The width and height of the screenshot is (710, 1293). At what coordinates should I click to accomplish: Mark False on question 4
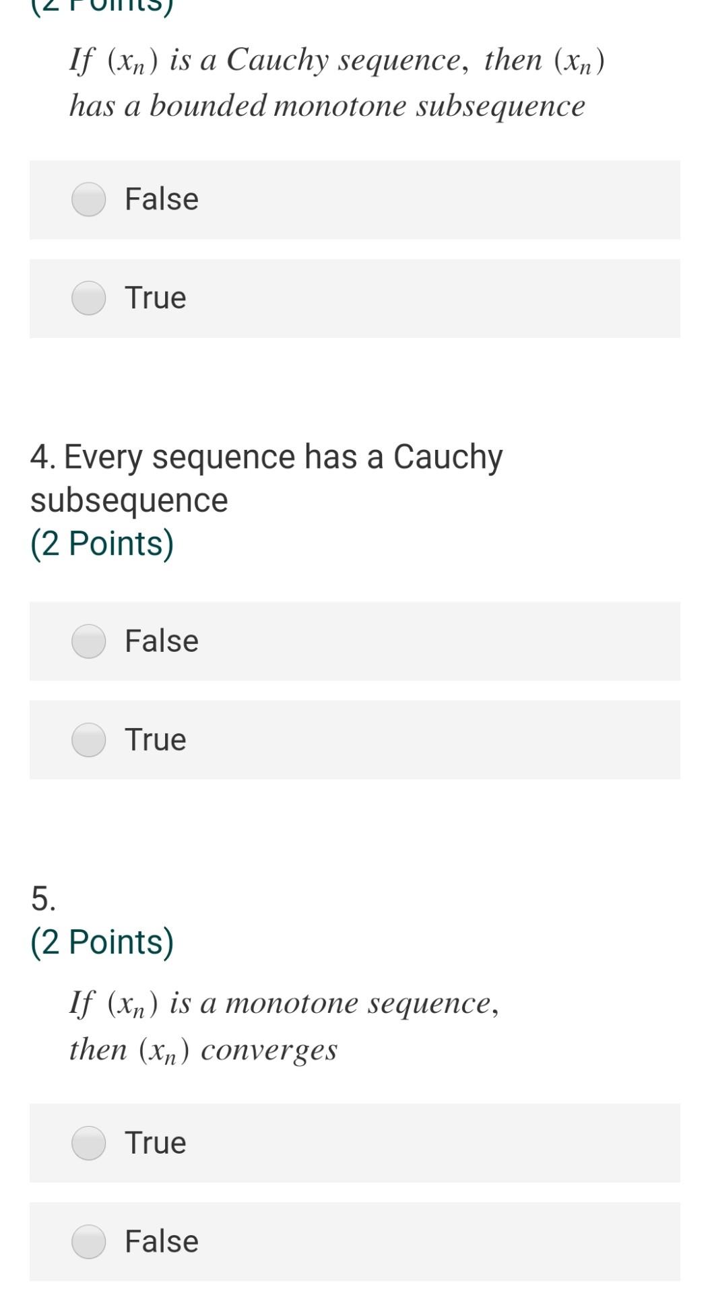click(88, 641)
